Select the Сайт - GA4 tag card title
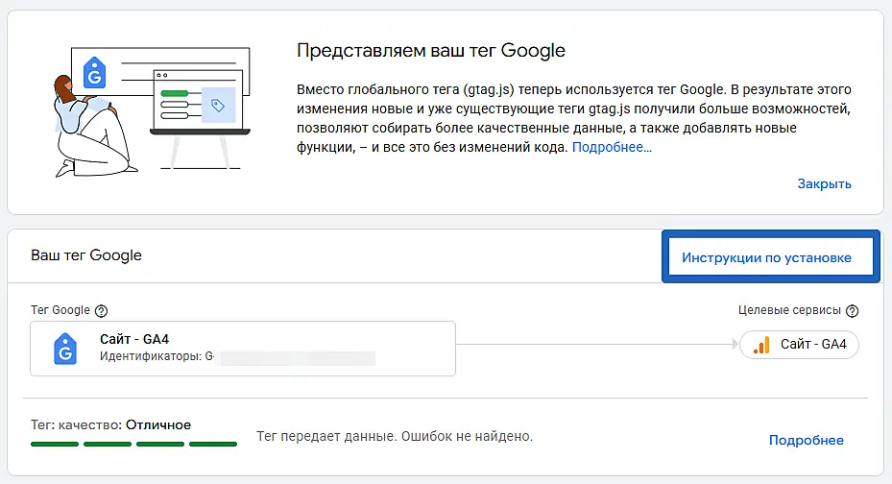Viewport: 892px width, 484px height. (x=134, y=339)
